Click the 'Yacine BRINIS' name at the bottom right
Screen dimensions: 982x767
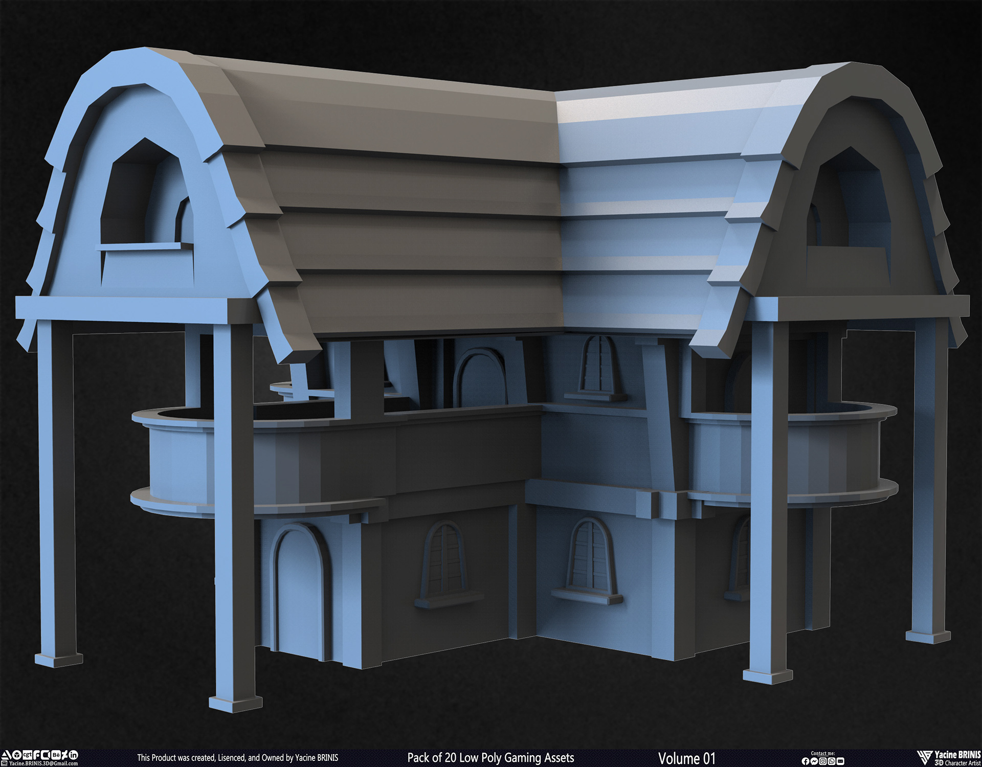tap(957, 754)
